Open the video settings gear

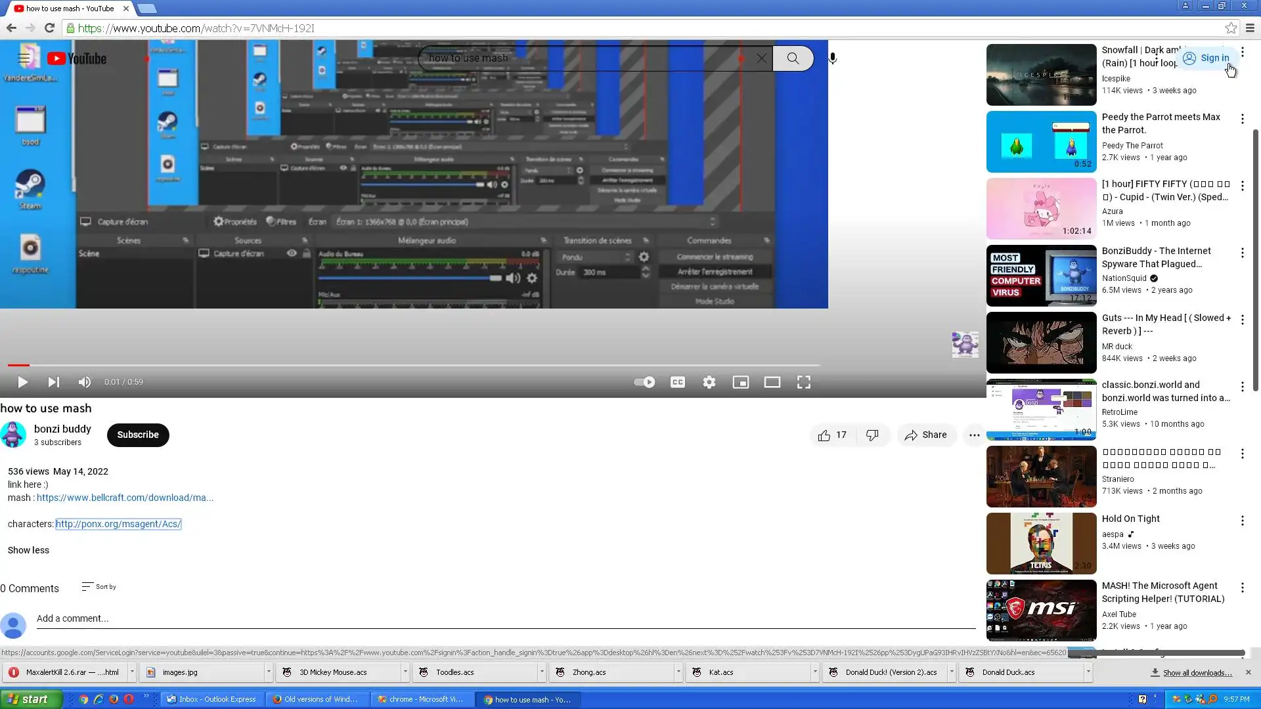pyautogui.click(x=709, y=382)
